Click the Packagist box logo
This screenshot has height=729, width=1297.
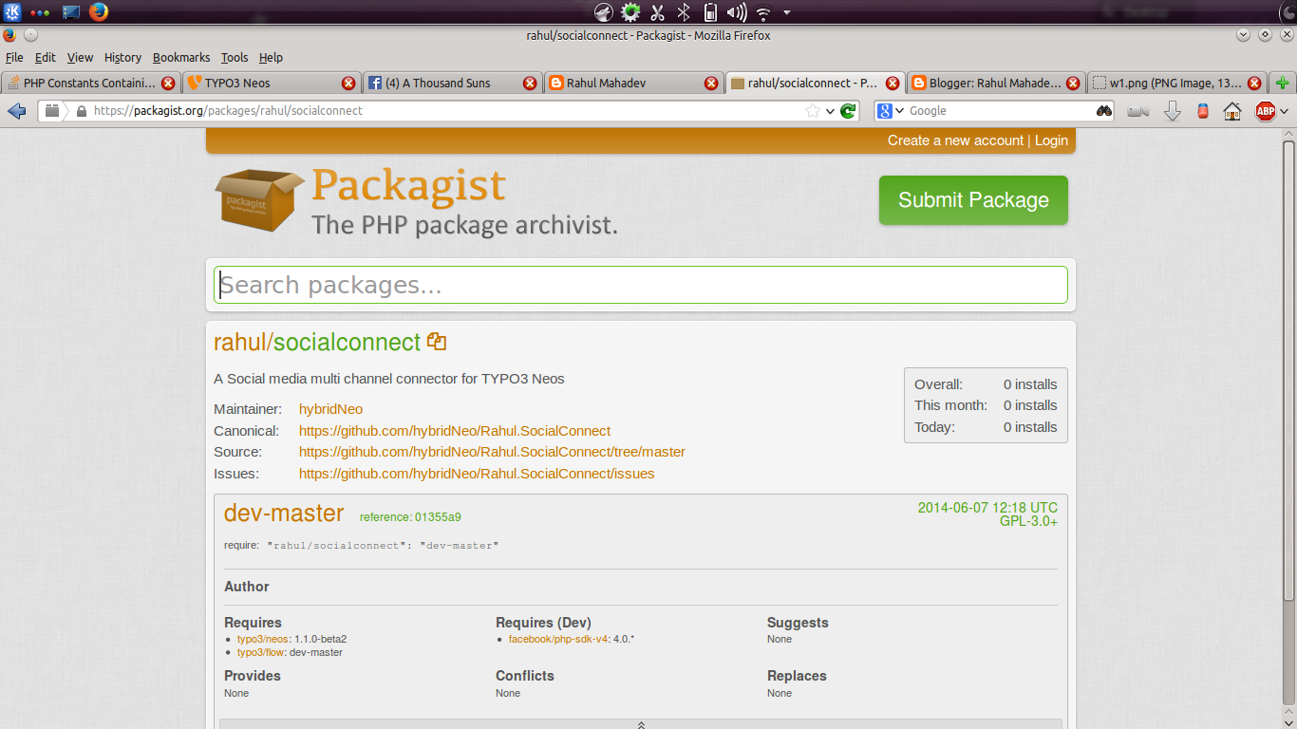(259, 198)
